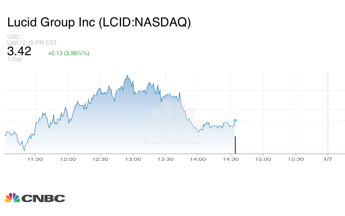
Task: Select the 15:30 tick on the time axis
Action: (x=295, y=159)
